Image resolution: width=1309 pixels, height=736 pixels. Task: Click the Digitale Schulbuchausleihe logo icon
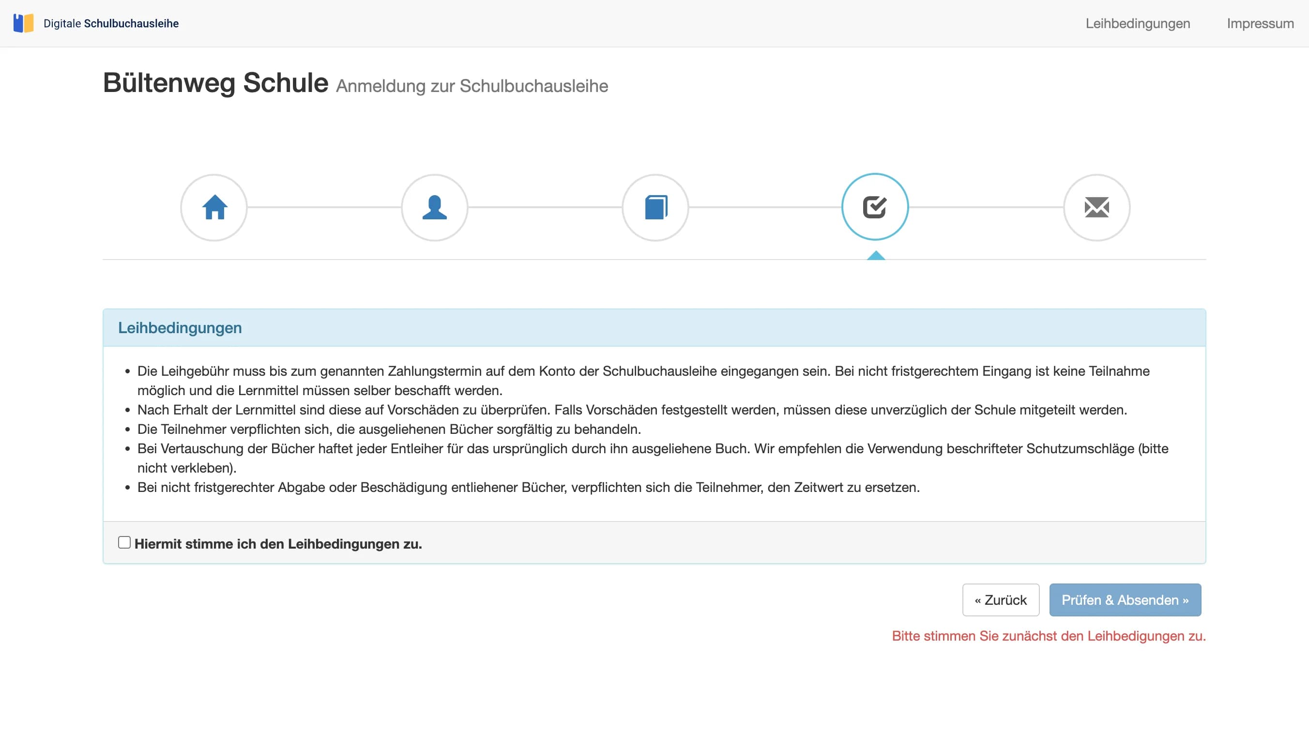23,23
